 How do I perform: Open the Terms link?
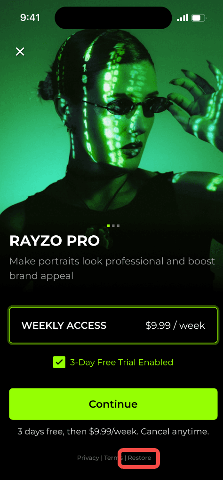click(113, 458)
